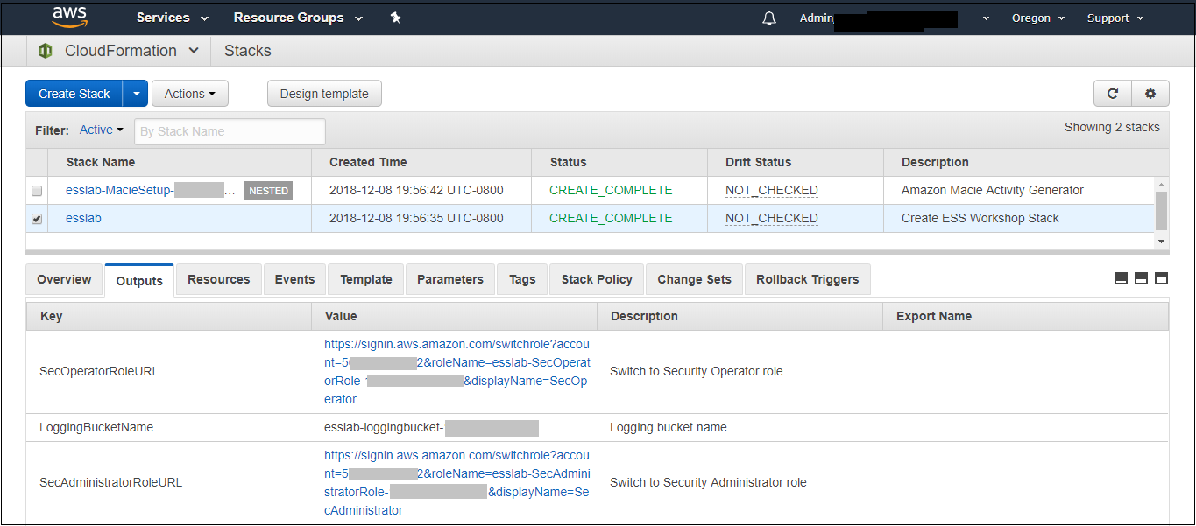Click 'Switch to Security Operator role' text
Screen dimensions: 1196x526
point(697,371)
